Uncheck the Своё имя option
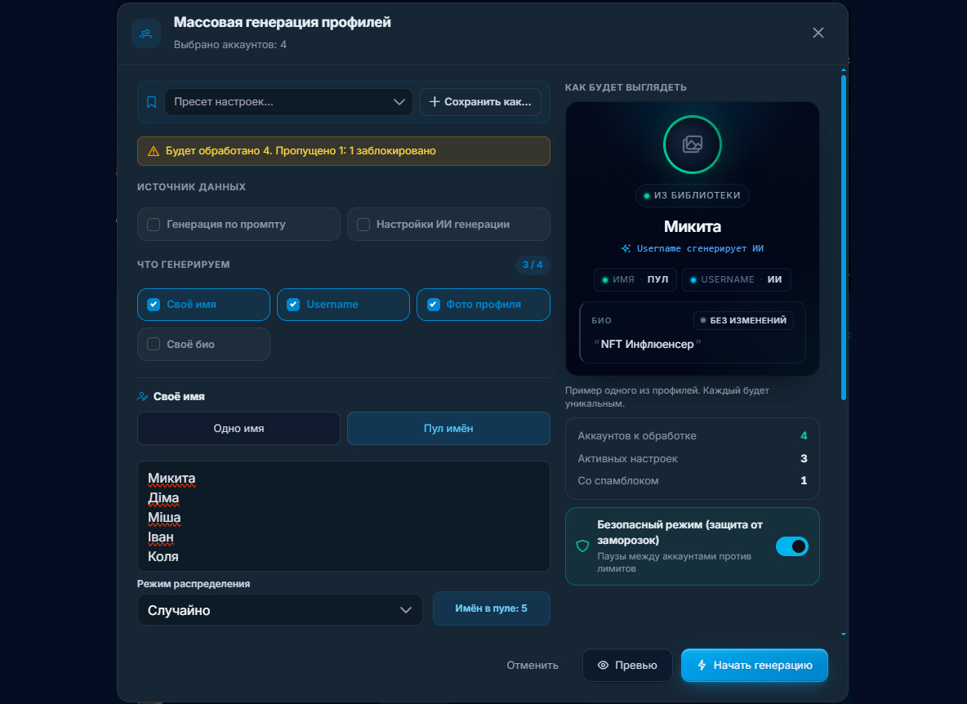 click(x=154, y=305)
